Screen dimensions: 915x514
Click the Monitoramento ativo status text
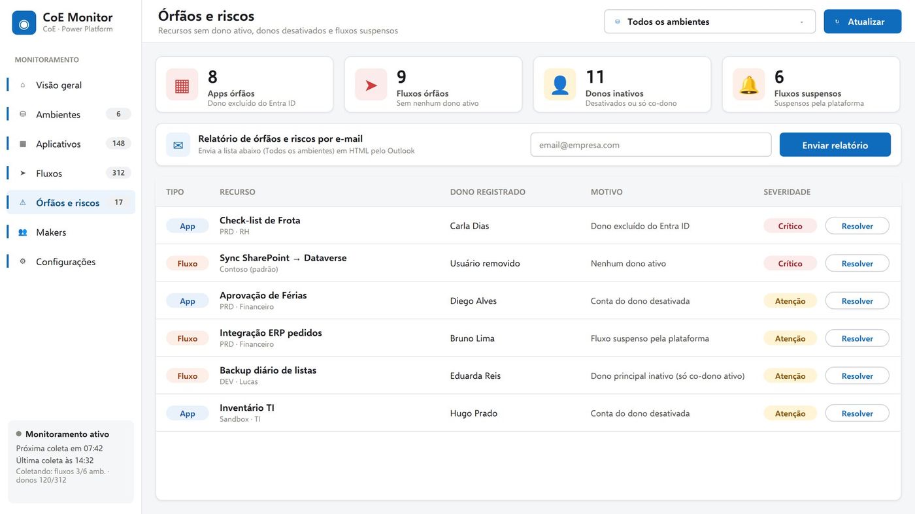click(x=67, y=434)
